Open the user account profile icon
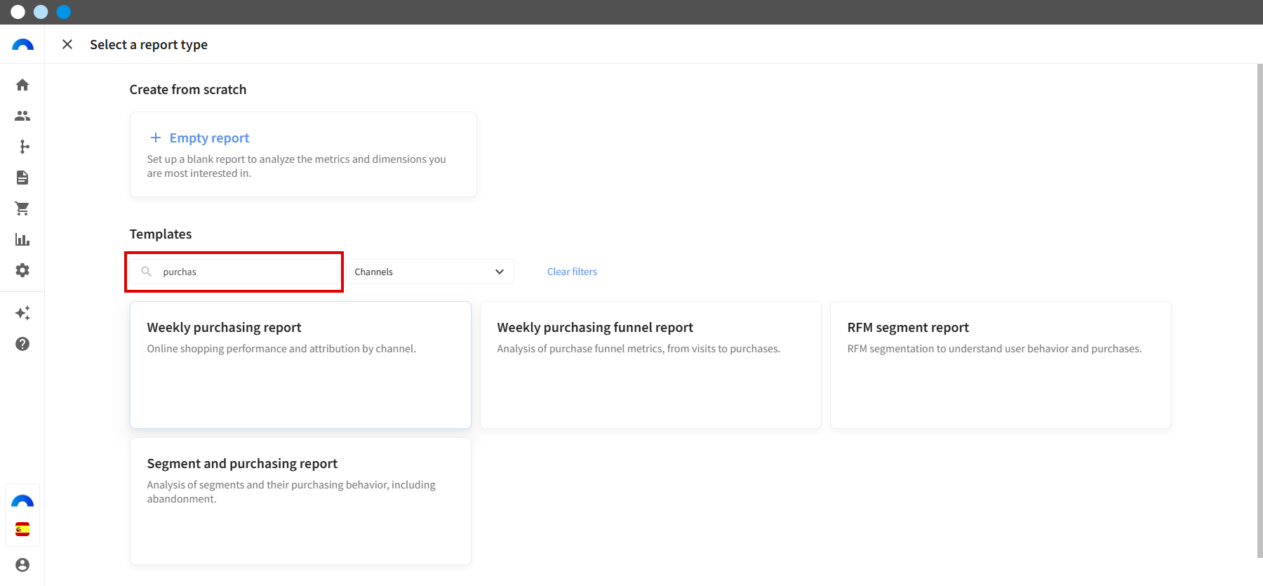This screenshot has width=1263, height=586. [22, 565]
